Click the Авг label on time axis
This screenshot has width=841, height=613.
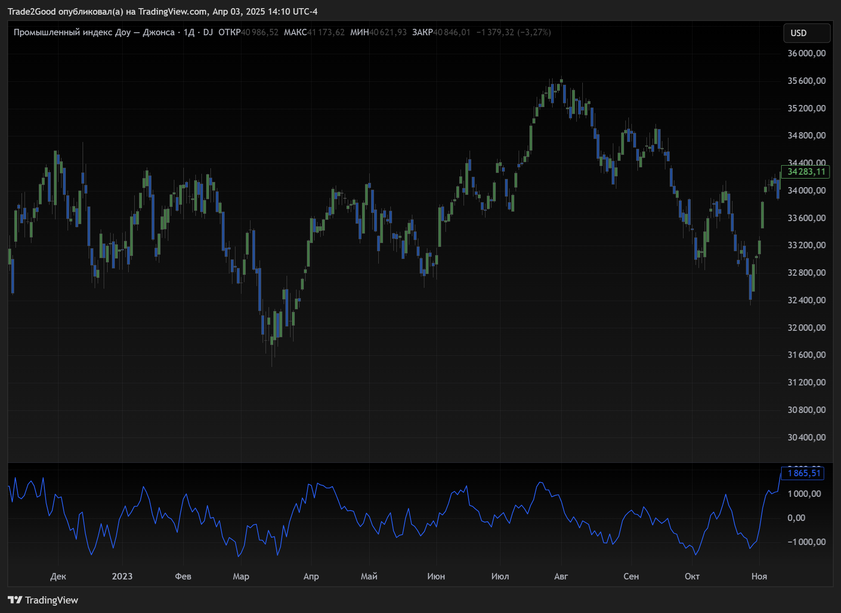pos(561,576)
